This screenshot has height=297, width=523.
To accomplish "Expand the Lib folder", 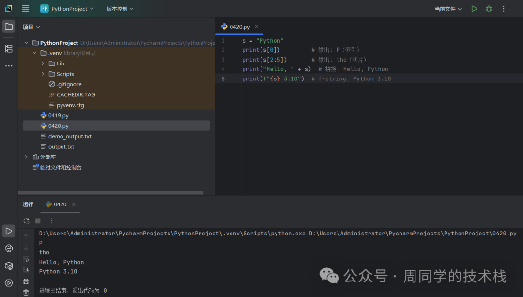I will tap(43, 63).
